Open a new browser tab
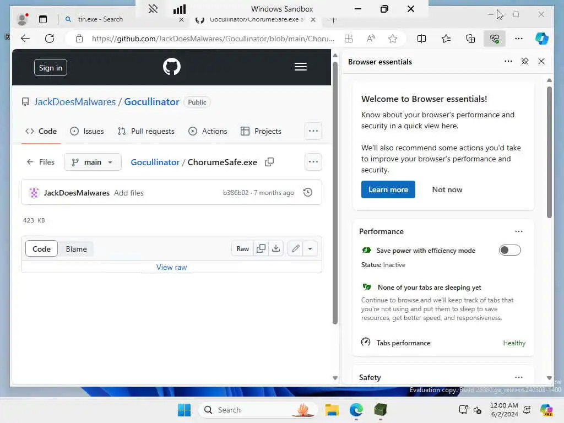Image resolution: width=564 pixels, height=423 pixels. 333,19
